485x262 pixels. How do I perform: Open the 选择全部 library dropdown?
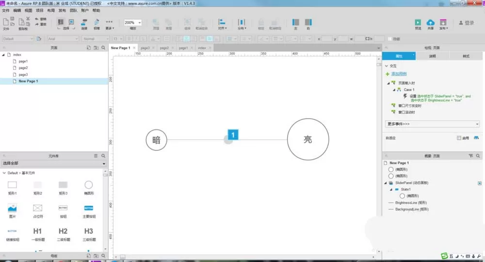coord(54,164)
